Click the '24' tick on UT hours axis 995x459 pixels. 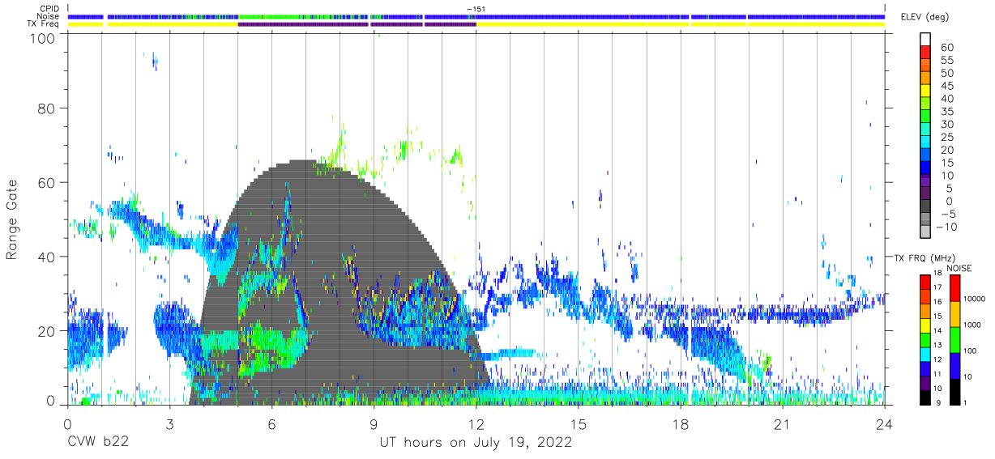pos(884,424)
